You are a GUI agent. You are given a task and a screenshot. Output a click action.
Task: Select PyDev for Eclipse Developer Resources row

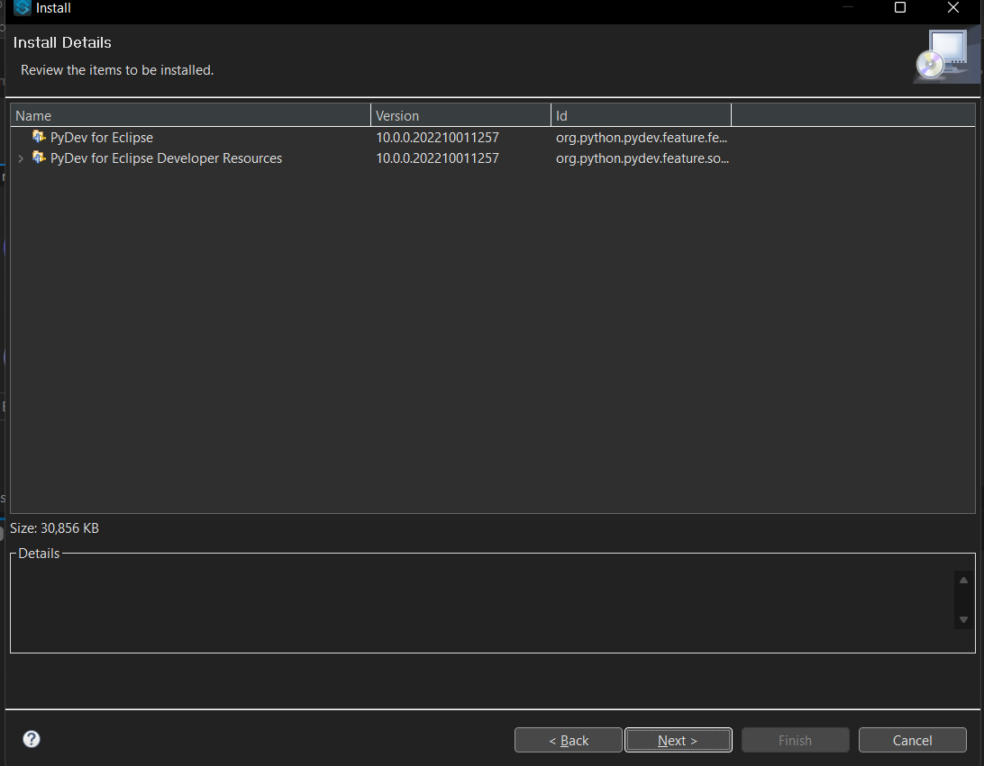pyautogui.click(x=493, y=158)
